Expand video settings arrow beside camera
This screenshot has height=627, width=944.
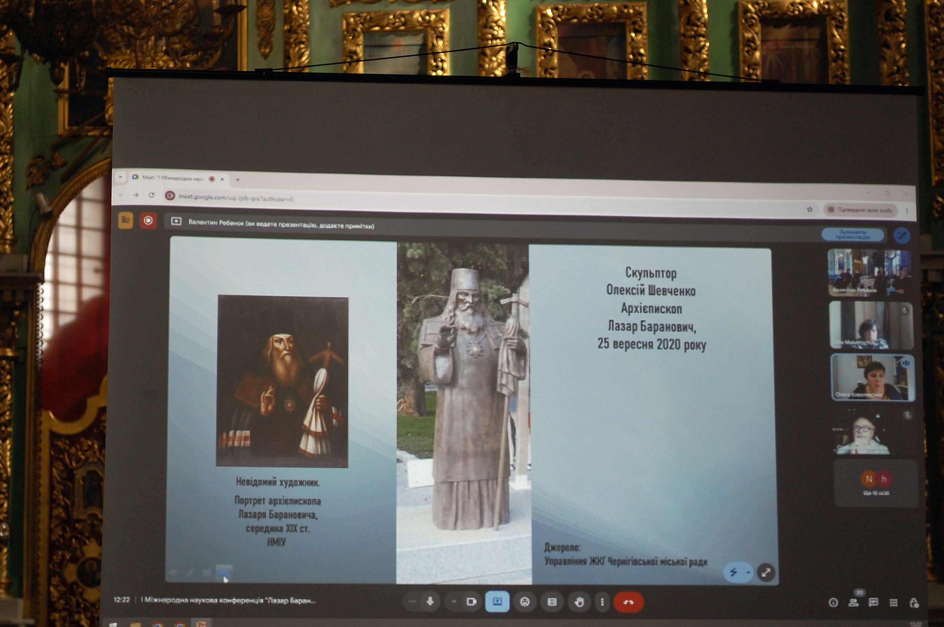(x=454, y=601)
